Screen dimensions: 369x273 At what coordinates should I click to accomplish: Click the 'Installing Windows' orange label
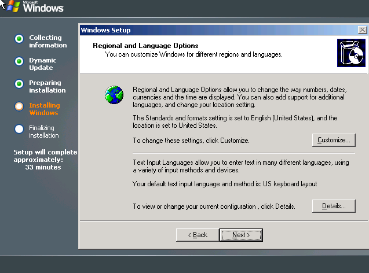coord(45,109)
